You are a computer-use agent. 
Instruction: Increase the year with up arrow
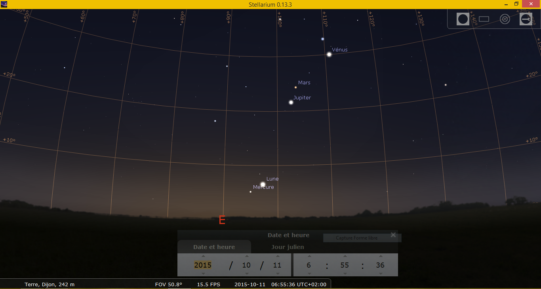[203, 256]
